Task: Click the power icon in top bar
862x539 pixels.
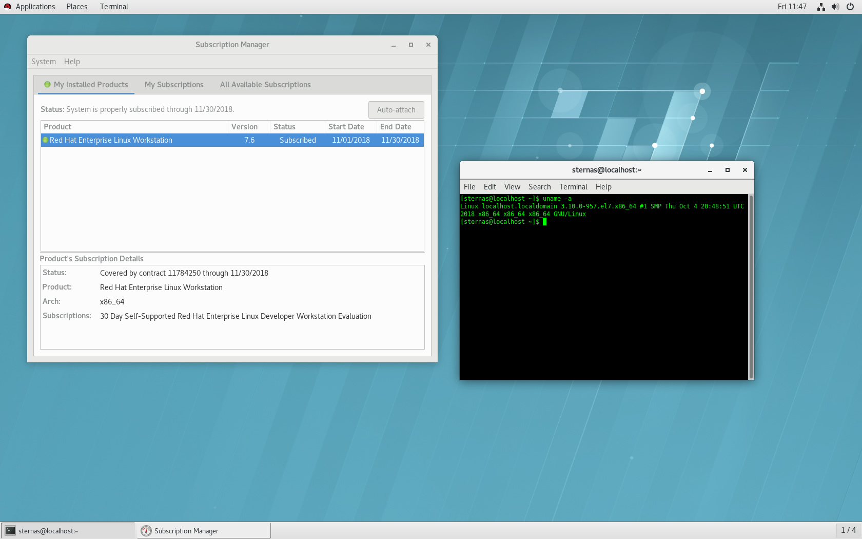Action: click(x=850, y=7)
